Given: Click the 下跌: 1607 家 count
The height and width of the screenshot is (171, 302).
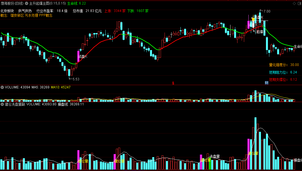Looking at the screenshot, I should click(138, 11).
